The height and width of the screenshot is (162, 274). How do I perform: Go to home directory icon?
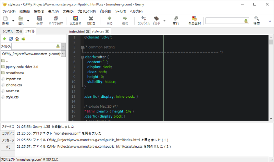click(x=17, y=39)
